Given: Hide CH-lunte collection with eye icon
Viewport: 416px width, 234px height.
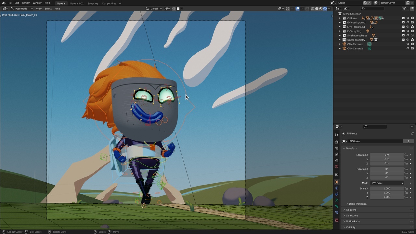Looking at the screenshot, I should [408, 18].
